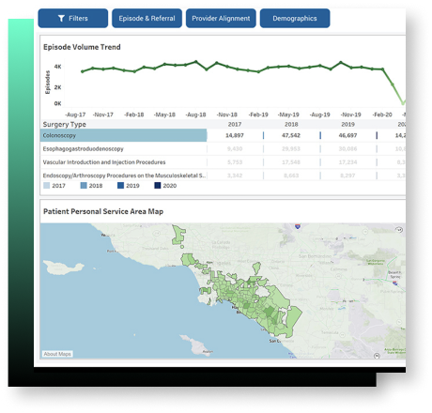Click the Aug-18 axis label
This screenshot has height=413, width=432.
coord(195,115)
